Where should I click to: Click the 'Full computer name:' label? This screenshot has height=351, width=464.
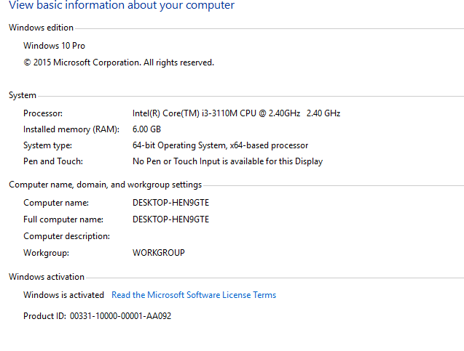tap(63, 219)
